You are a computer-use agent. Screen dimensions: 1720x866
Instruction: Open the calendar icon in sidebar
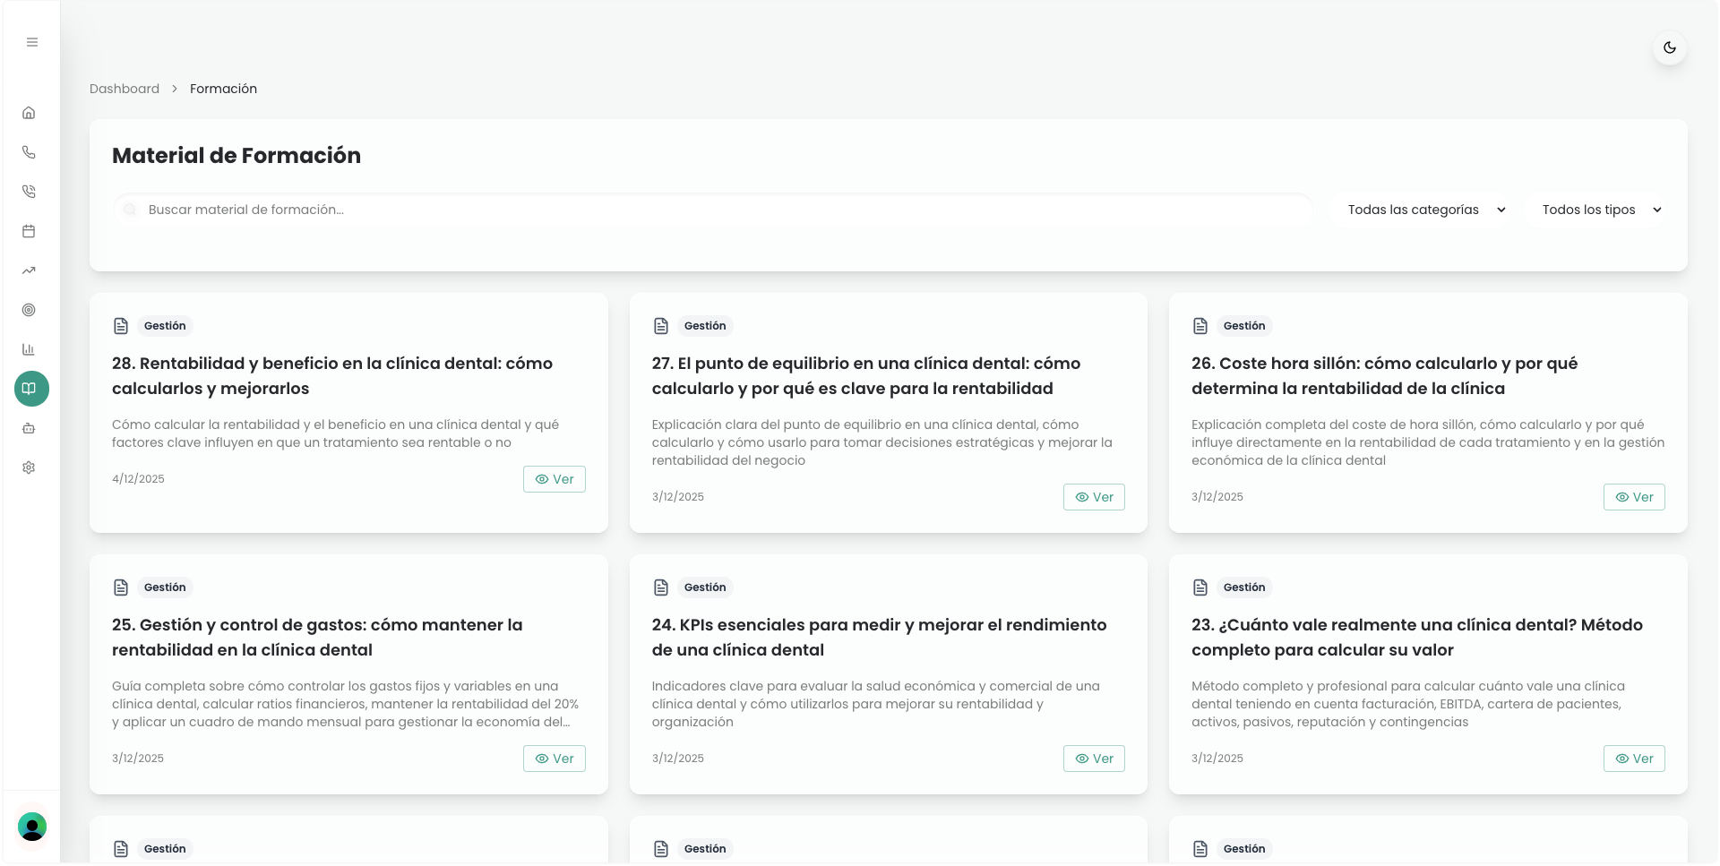[x=29, y=231]
